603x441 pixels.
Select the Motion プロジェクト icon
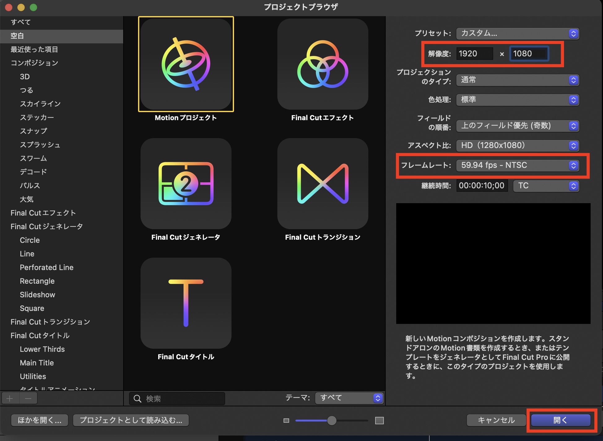pyautogui.click(x=186, y=64)
